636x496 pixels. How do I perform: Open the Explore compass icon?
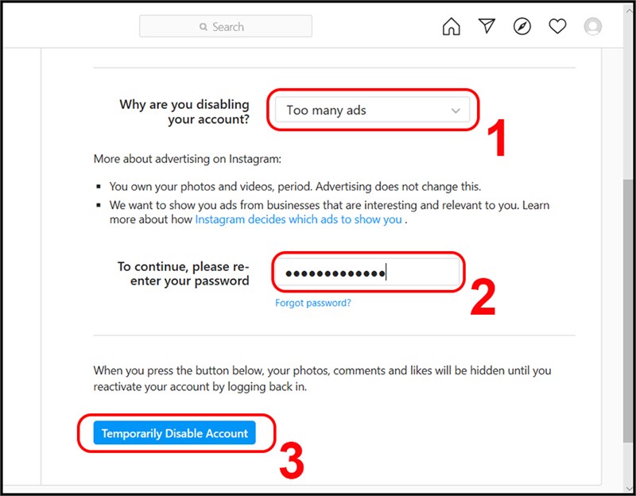(522, 27)
